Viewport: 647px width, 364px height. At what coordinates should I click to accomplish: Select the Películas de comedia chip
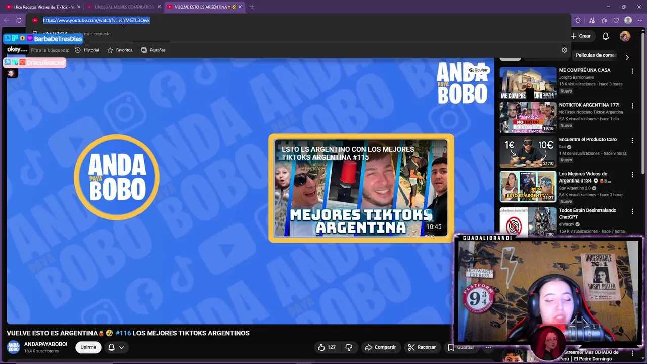596,55
